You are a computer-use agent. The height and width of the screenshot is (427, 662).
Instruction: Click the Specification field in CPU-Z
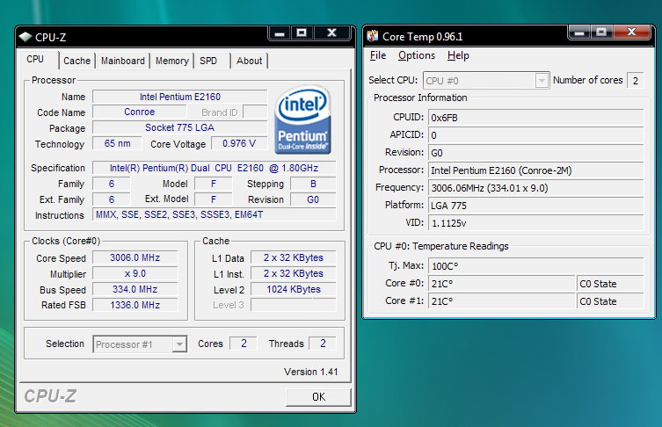click(x=214, y=168)
